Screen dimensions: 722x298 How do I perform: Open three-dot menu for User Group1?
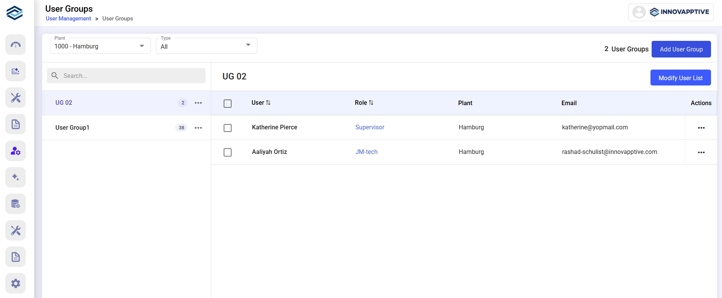point(198,128)
